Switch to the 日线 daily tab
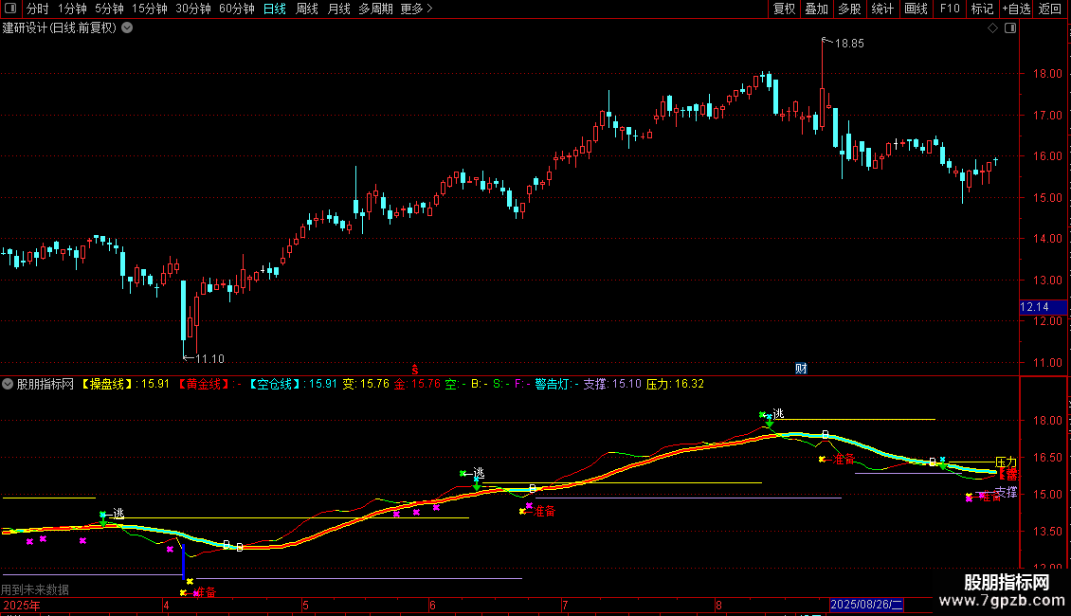Screen dimensions: 1071x616 point(275,9)
